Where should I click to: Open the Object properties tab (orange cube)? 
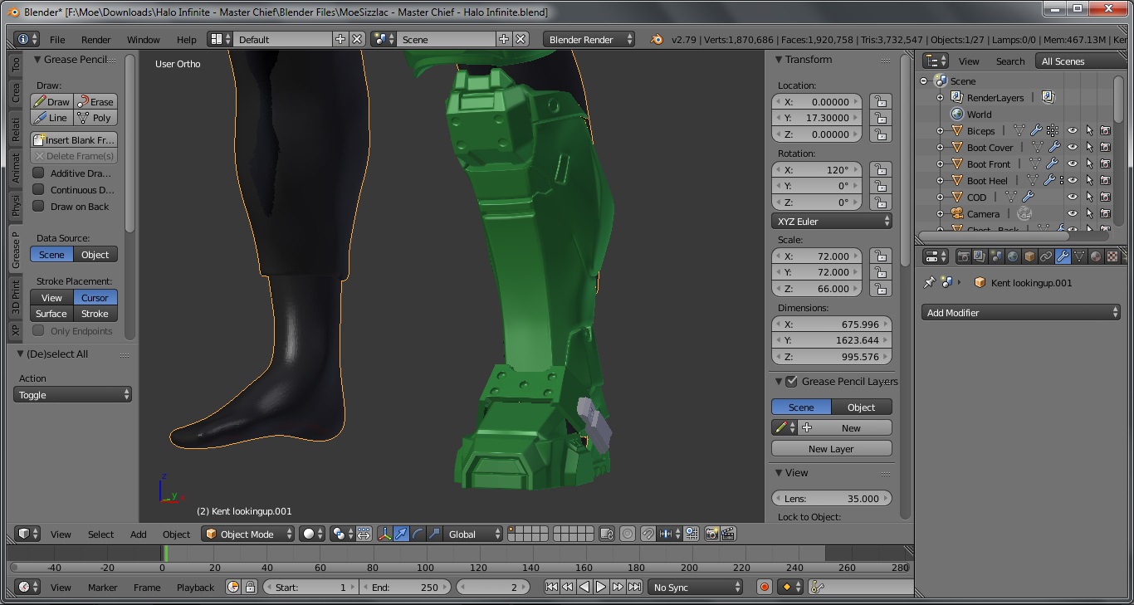[1029, 256]
